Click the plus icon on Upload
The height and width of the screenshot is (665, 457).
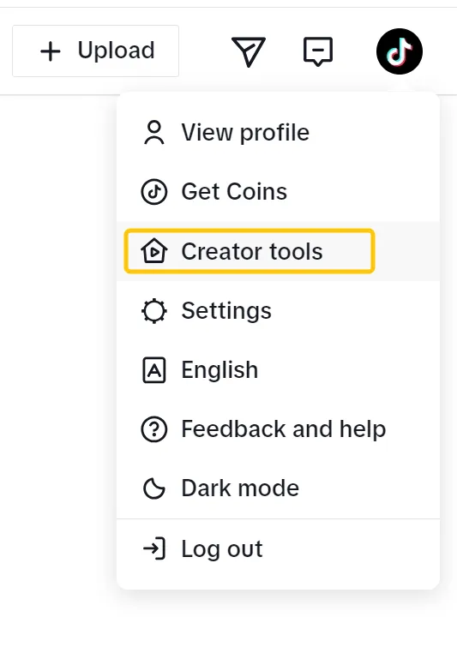pos(51,51)
